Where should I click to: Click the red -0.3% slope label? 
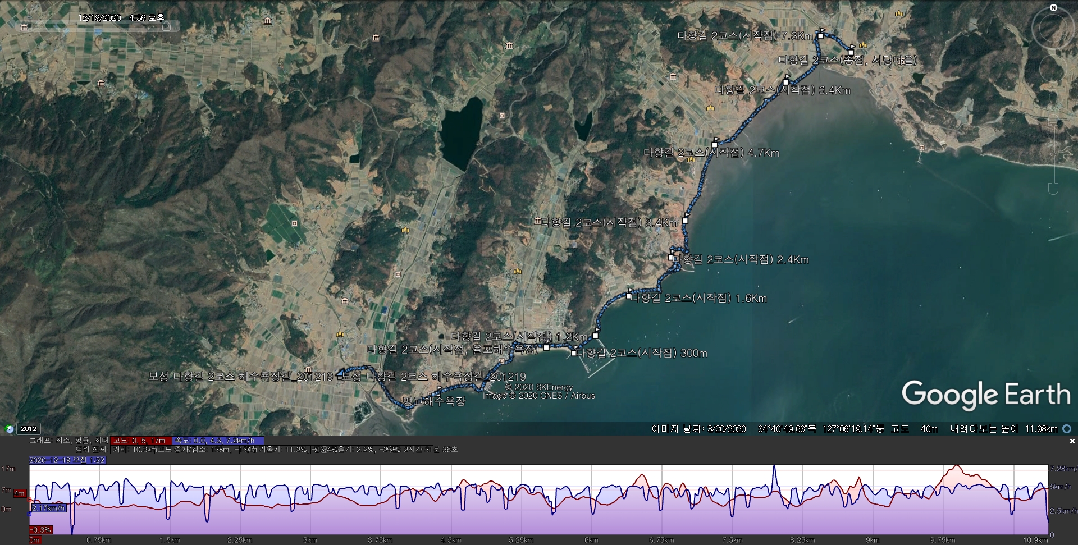40,530
